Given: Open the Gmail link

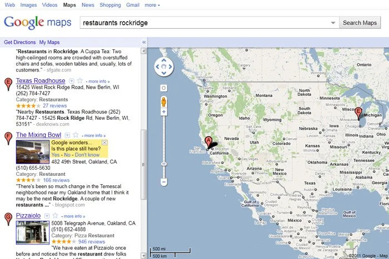Looking at the screenshot, I should click(x=133, y=5).
